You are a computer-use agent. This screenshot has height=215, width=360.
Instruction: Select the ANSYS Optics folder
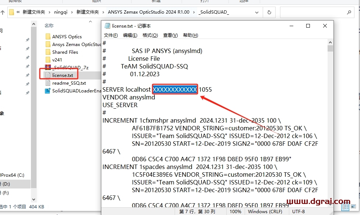(x=67, y=37)
